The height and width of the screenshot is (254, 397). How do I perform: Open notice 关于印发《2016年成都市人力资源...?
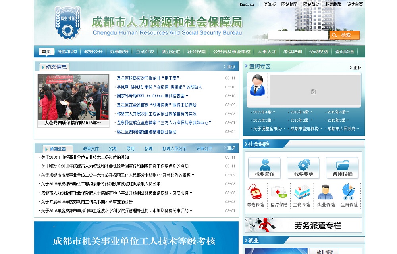[115, 166]
